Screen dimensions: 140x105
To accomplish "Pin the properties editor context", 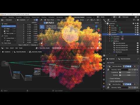I will point(138,59).
